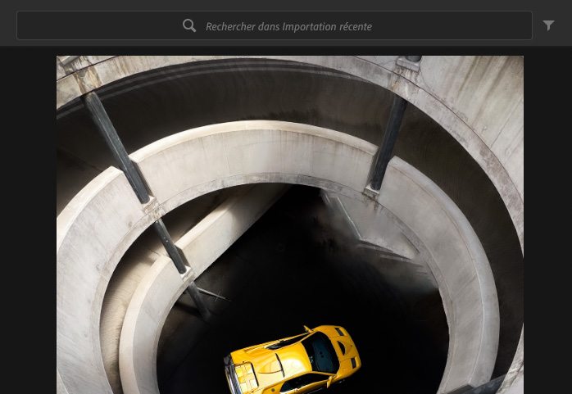
Task: Focus the 'Rechercher dans Importation récente' search field
Action: tap(275, 26)
